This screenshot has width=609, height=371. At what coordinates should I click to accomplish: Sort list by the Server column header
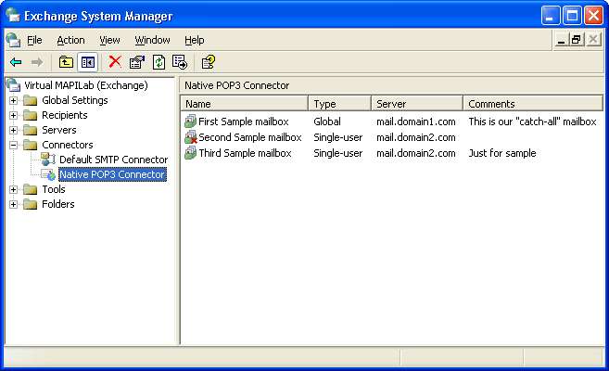(417, 104)
